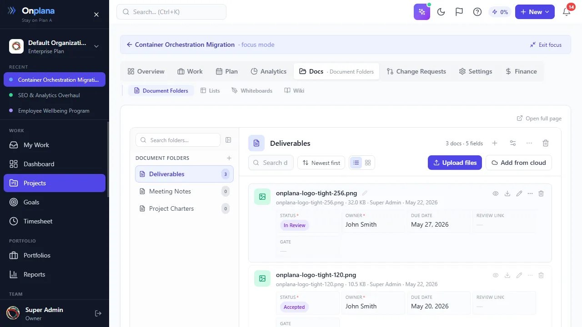This screenshot has height=327, width=582.
Task: Select the Whiteboards sub-tab
Action: (x=252, y=91)
